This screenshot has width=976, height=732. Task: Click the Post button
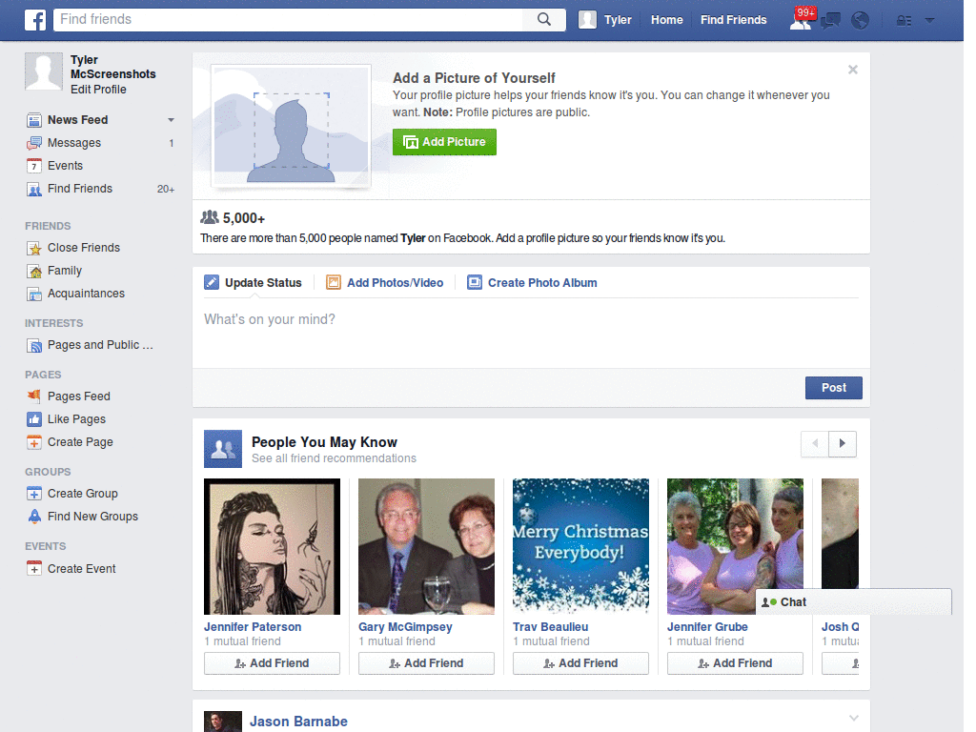[x=833, y=388]
